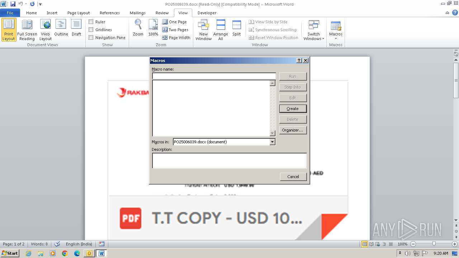The image size is (459, 258).
Task: Click spelling check status icon
Action: point(57,244)
